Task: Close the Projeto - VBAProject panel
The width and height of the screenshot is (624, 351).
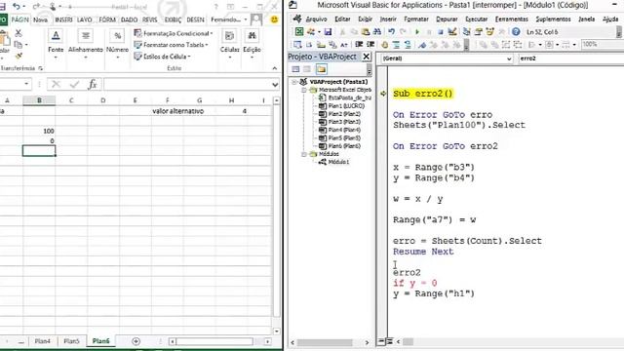Action: coord(367,57)
